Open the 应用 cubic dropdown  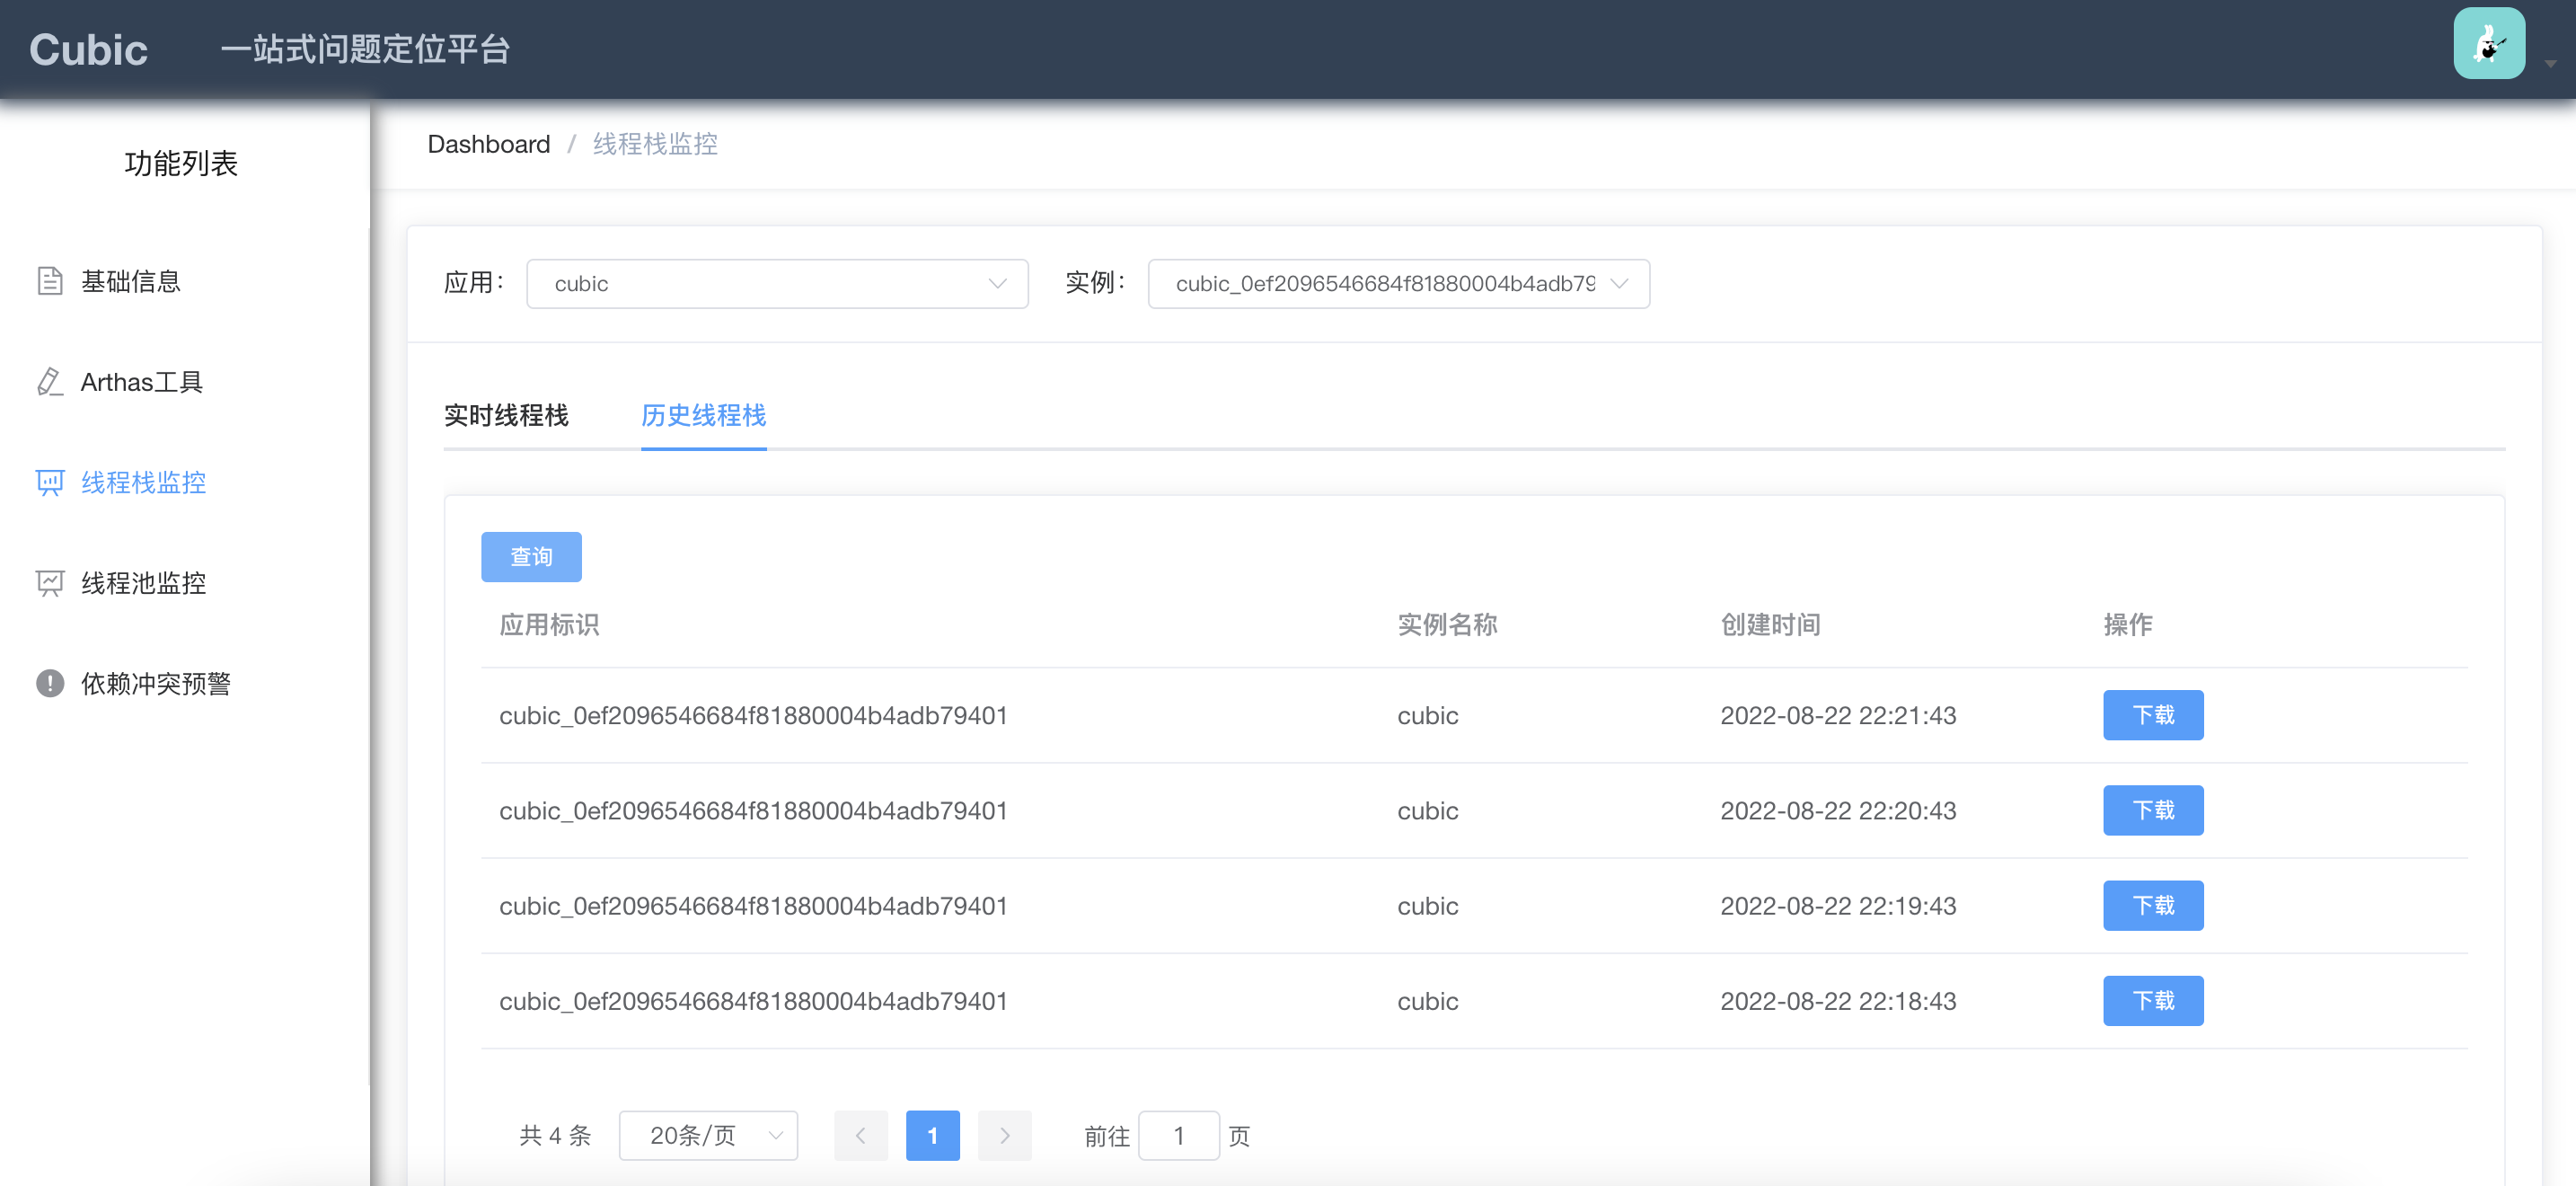pos(777,284)
